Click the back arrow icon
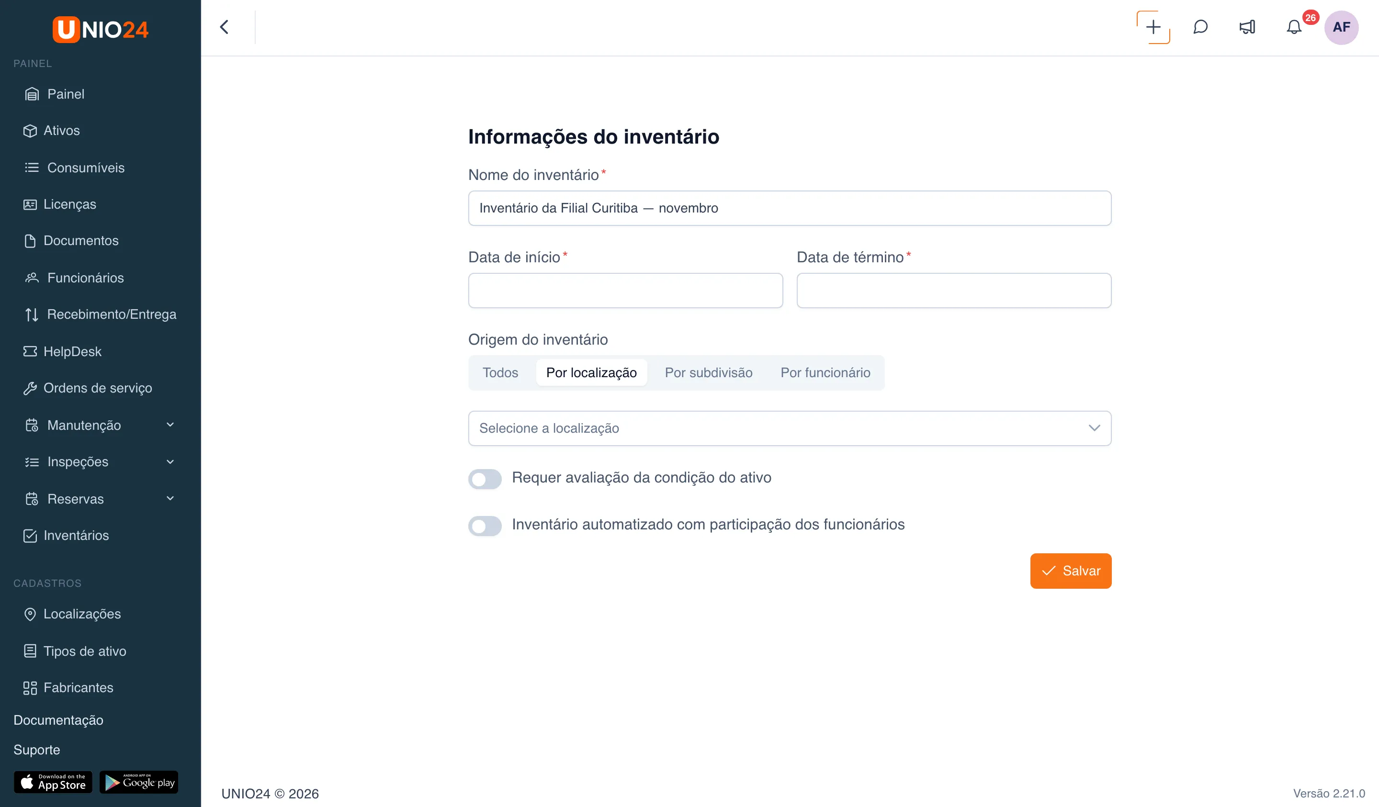This screenshot has height=807, width=1379. pos(224,27)
